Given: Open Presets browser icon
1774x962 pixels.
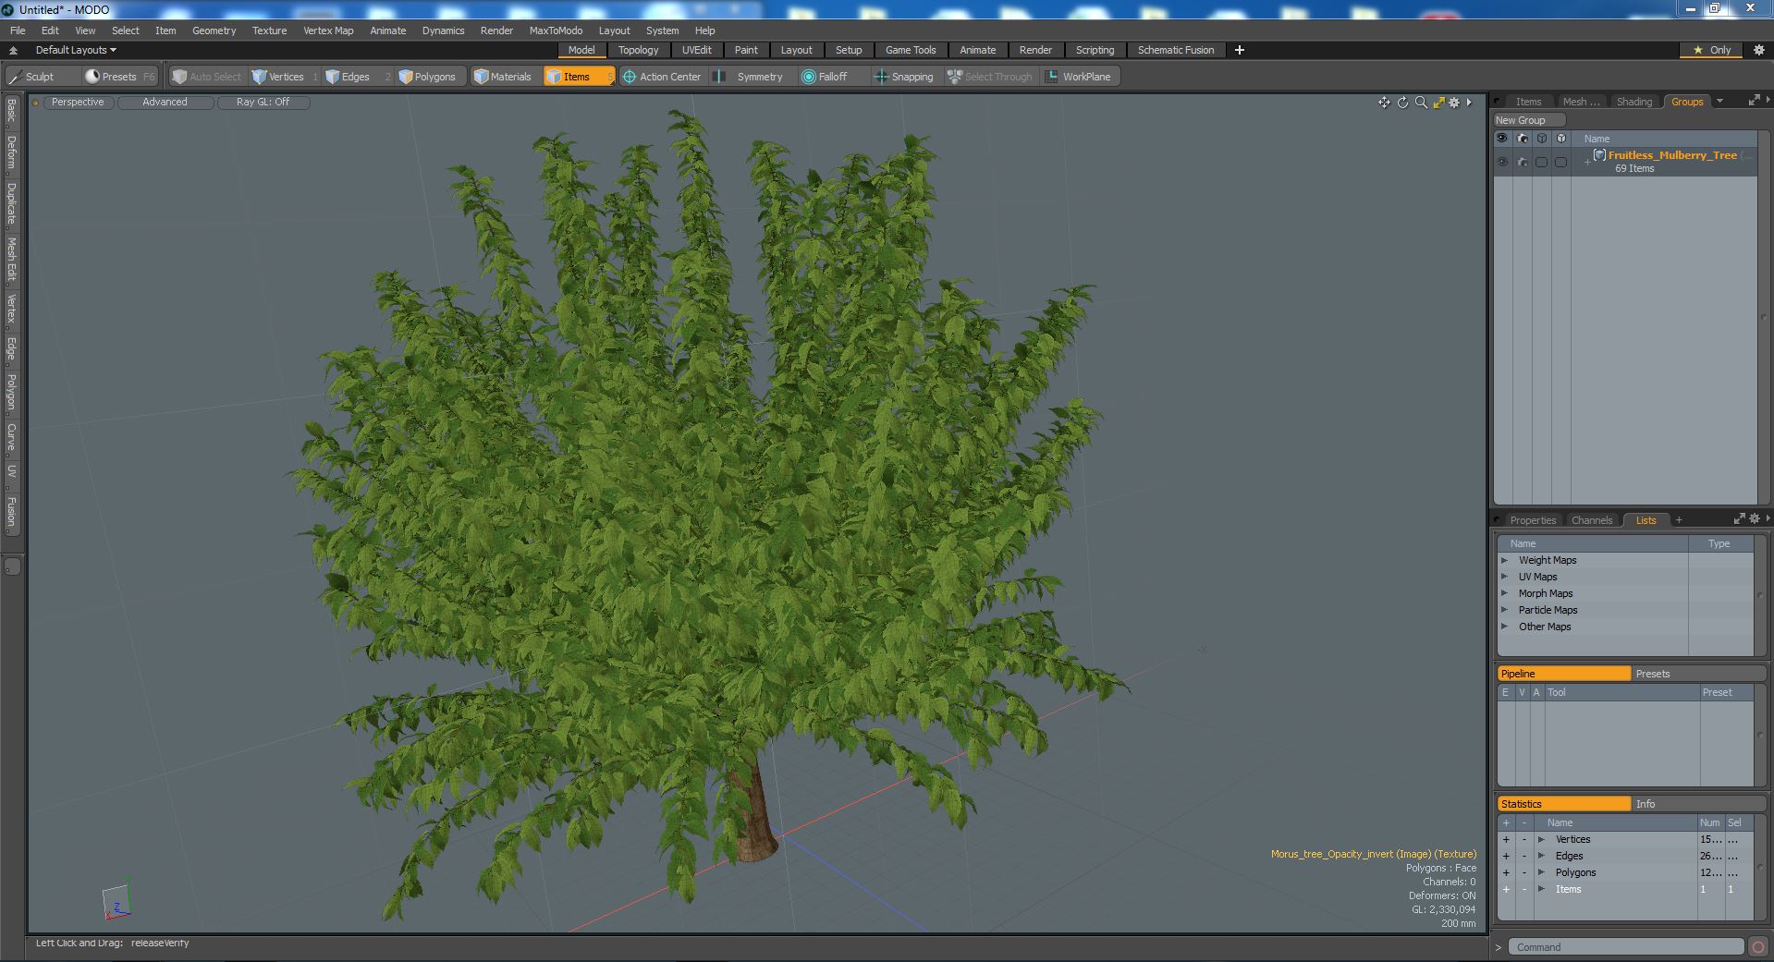Looking at the screenshot, I should pyautogui.click(x=92, y=77).
